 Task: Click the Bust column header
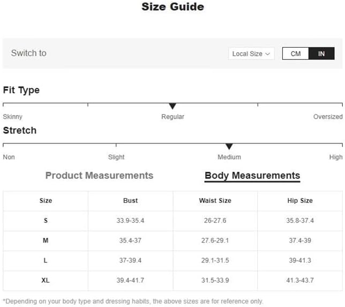point(130,201)
